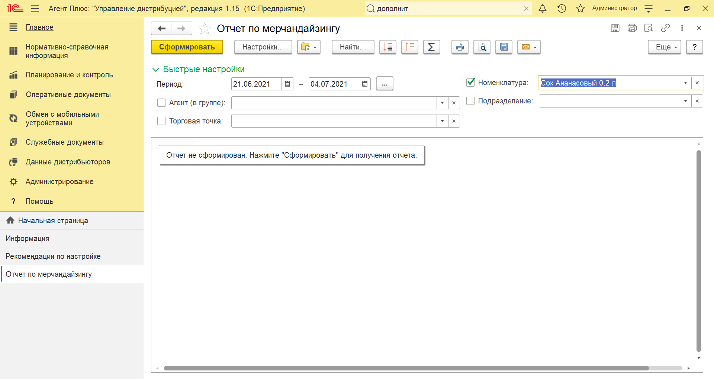Open help question mark button
714x379 pixels.
694,47
